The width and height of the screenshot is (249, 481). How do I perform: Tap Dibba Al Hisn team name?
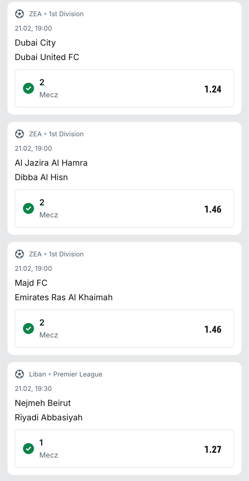click(41, 177)
